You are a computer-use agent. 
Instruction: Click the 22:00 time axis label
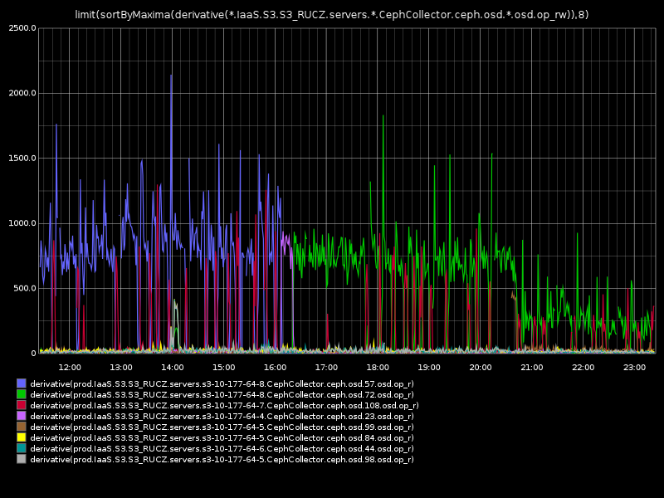[583, 368]
